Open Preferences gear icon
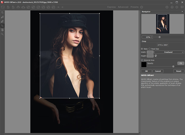Image resolution: width=185 pixels, height=135 pixels. coord(177,7)
